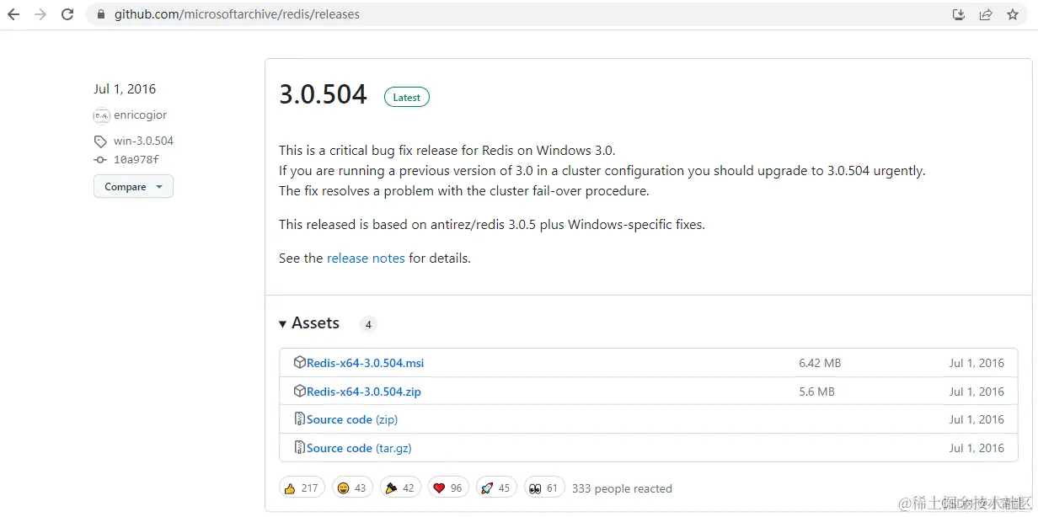Click the install app icon in the address bar
This screenshot has height=517, width=1038.
(x=958, y=14)
